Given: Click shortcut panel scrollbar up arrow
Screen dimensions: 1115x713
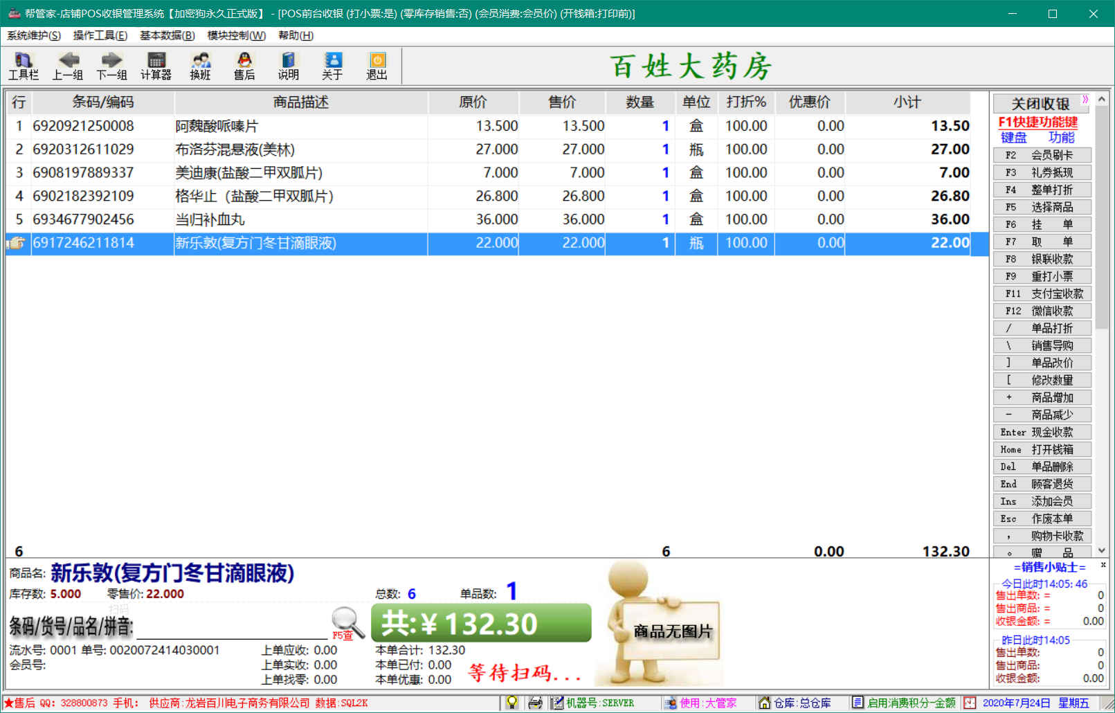Looking at the screenshot, I should click(1102, 100).
